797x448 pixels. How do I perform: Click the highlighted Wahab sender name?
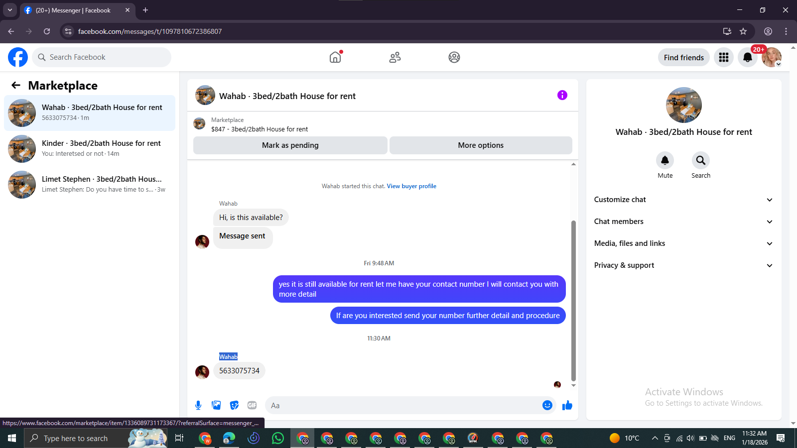[228, 356]
